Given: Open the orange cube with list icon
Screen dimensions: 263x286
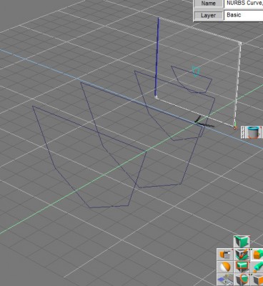Looking at the screenshot, I should (225, 255).
